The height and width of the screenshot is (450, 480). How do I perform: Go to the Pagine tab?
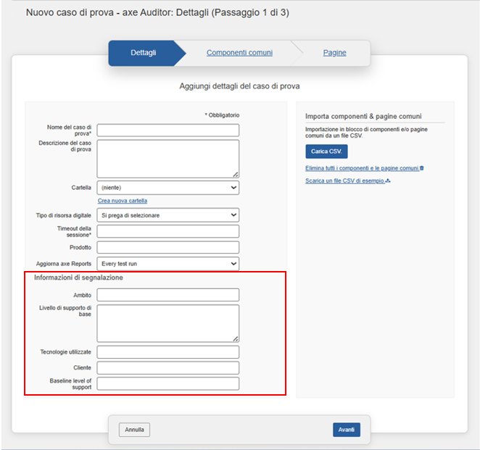point(334,53)
